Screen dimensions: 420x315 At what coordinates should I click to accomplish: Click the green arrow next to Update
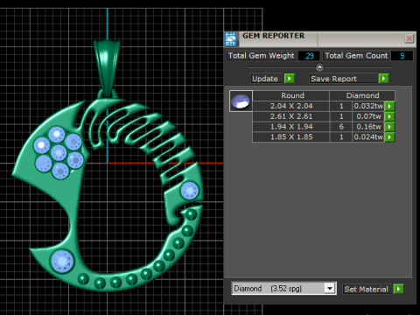coord(290,79)
